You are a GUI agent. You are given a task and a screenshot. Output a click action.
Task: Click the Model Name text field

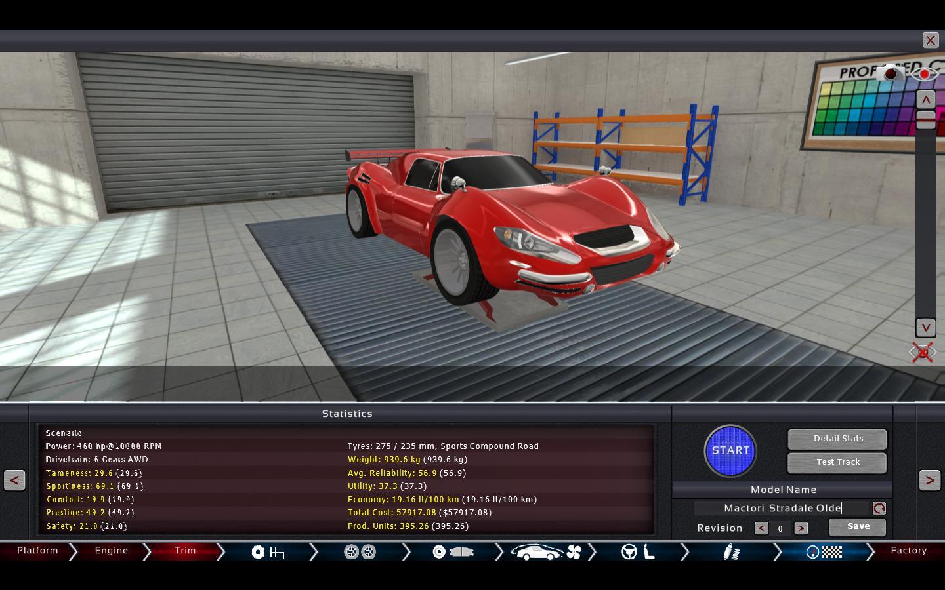tap(782, 508)
